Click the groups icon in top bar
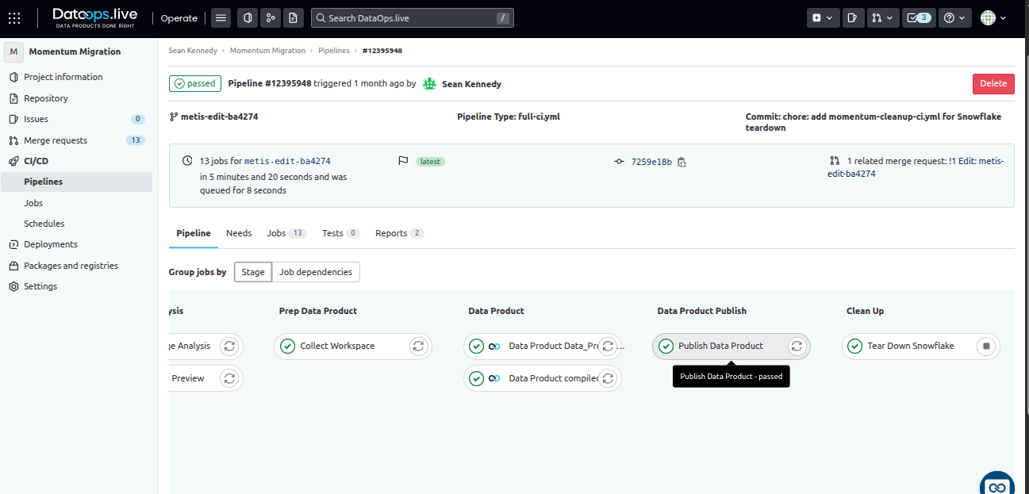 click(271, 17)
